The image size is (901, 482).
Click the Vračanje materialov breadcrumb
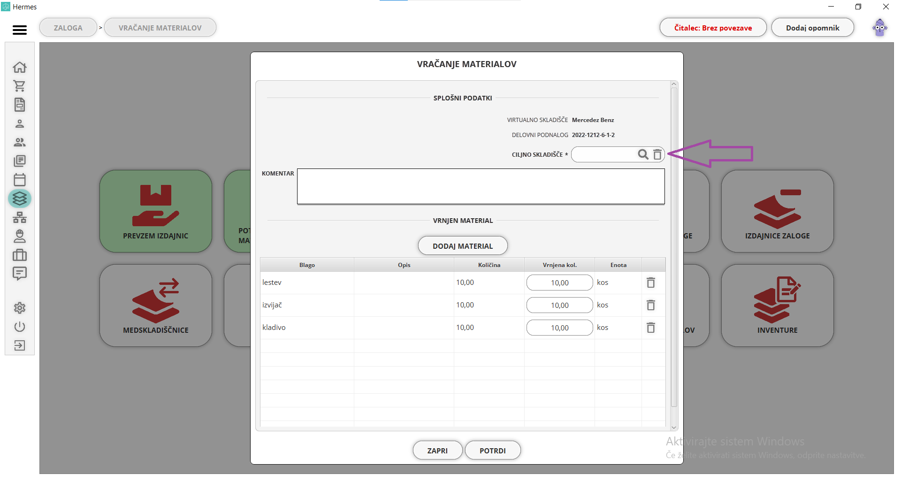(x=160, y=28)
